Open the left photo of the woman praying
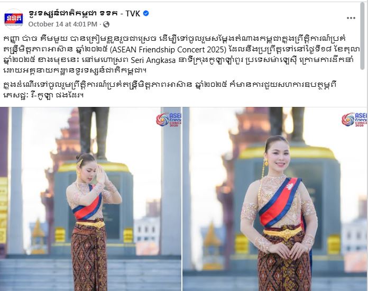The height and width of the screenshot is (291, 368). pos(90,199)
